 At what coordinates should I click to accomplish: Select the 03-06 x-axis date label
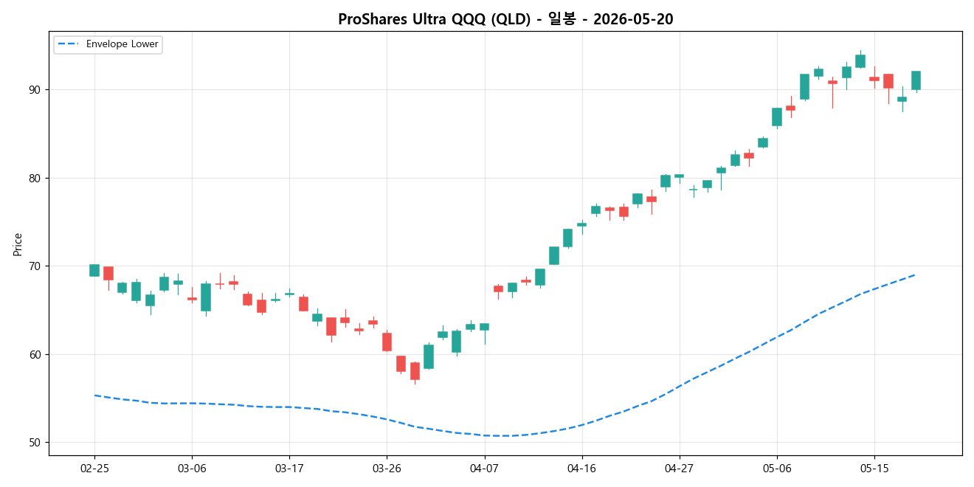pyautogui.click(x=192, y=469)
